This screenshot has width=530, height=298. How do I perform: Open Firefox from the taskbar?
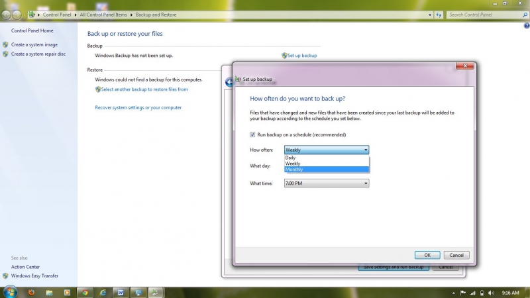[31, 292]
